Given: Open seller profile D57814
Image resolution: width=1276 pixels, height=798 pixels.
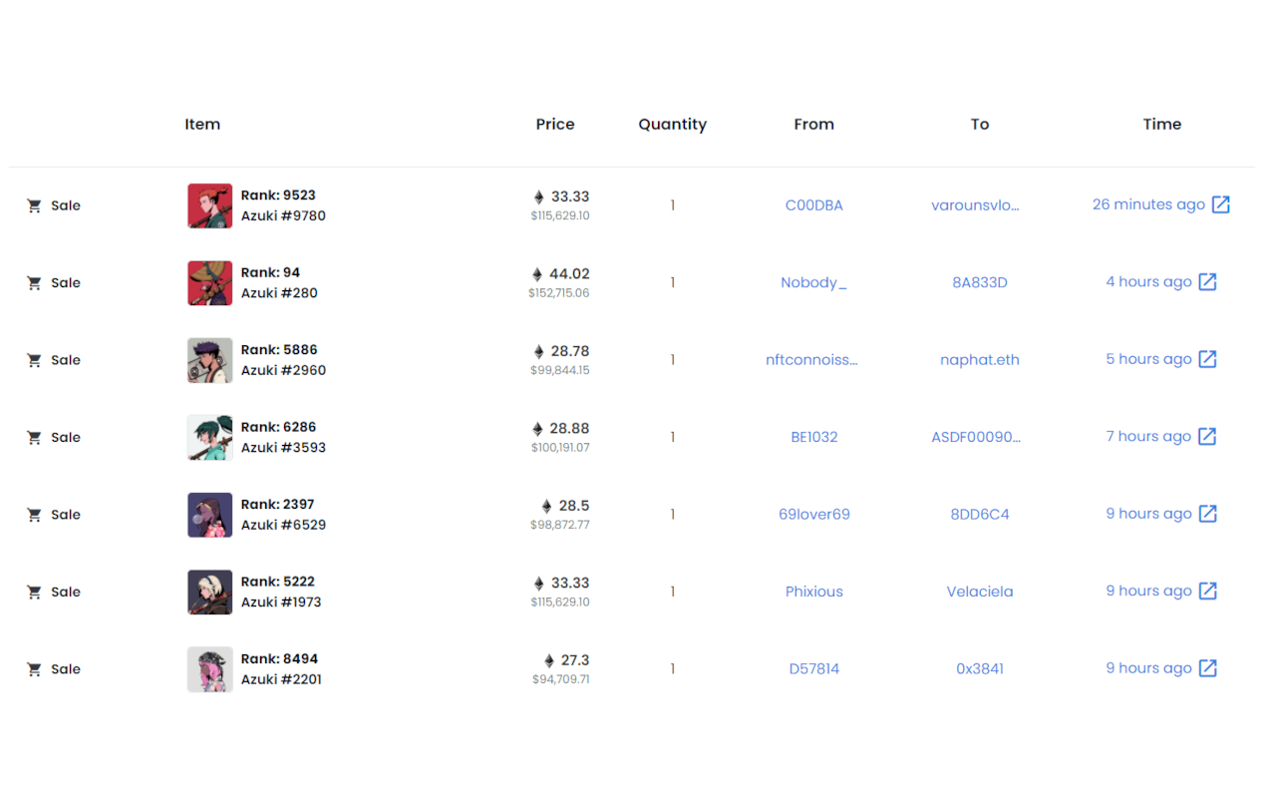Looking at the screenshot, I should 814,669.
